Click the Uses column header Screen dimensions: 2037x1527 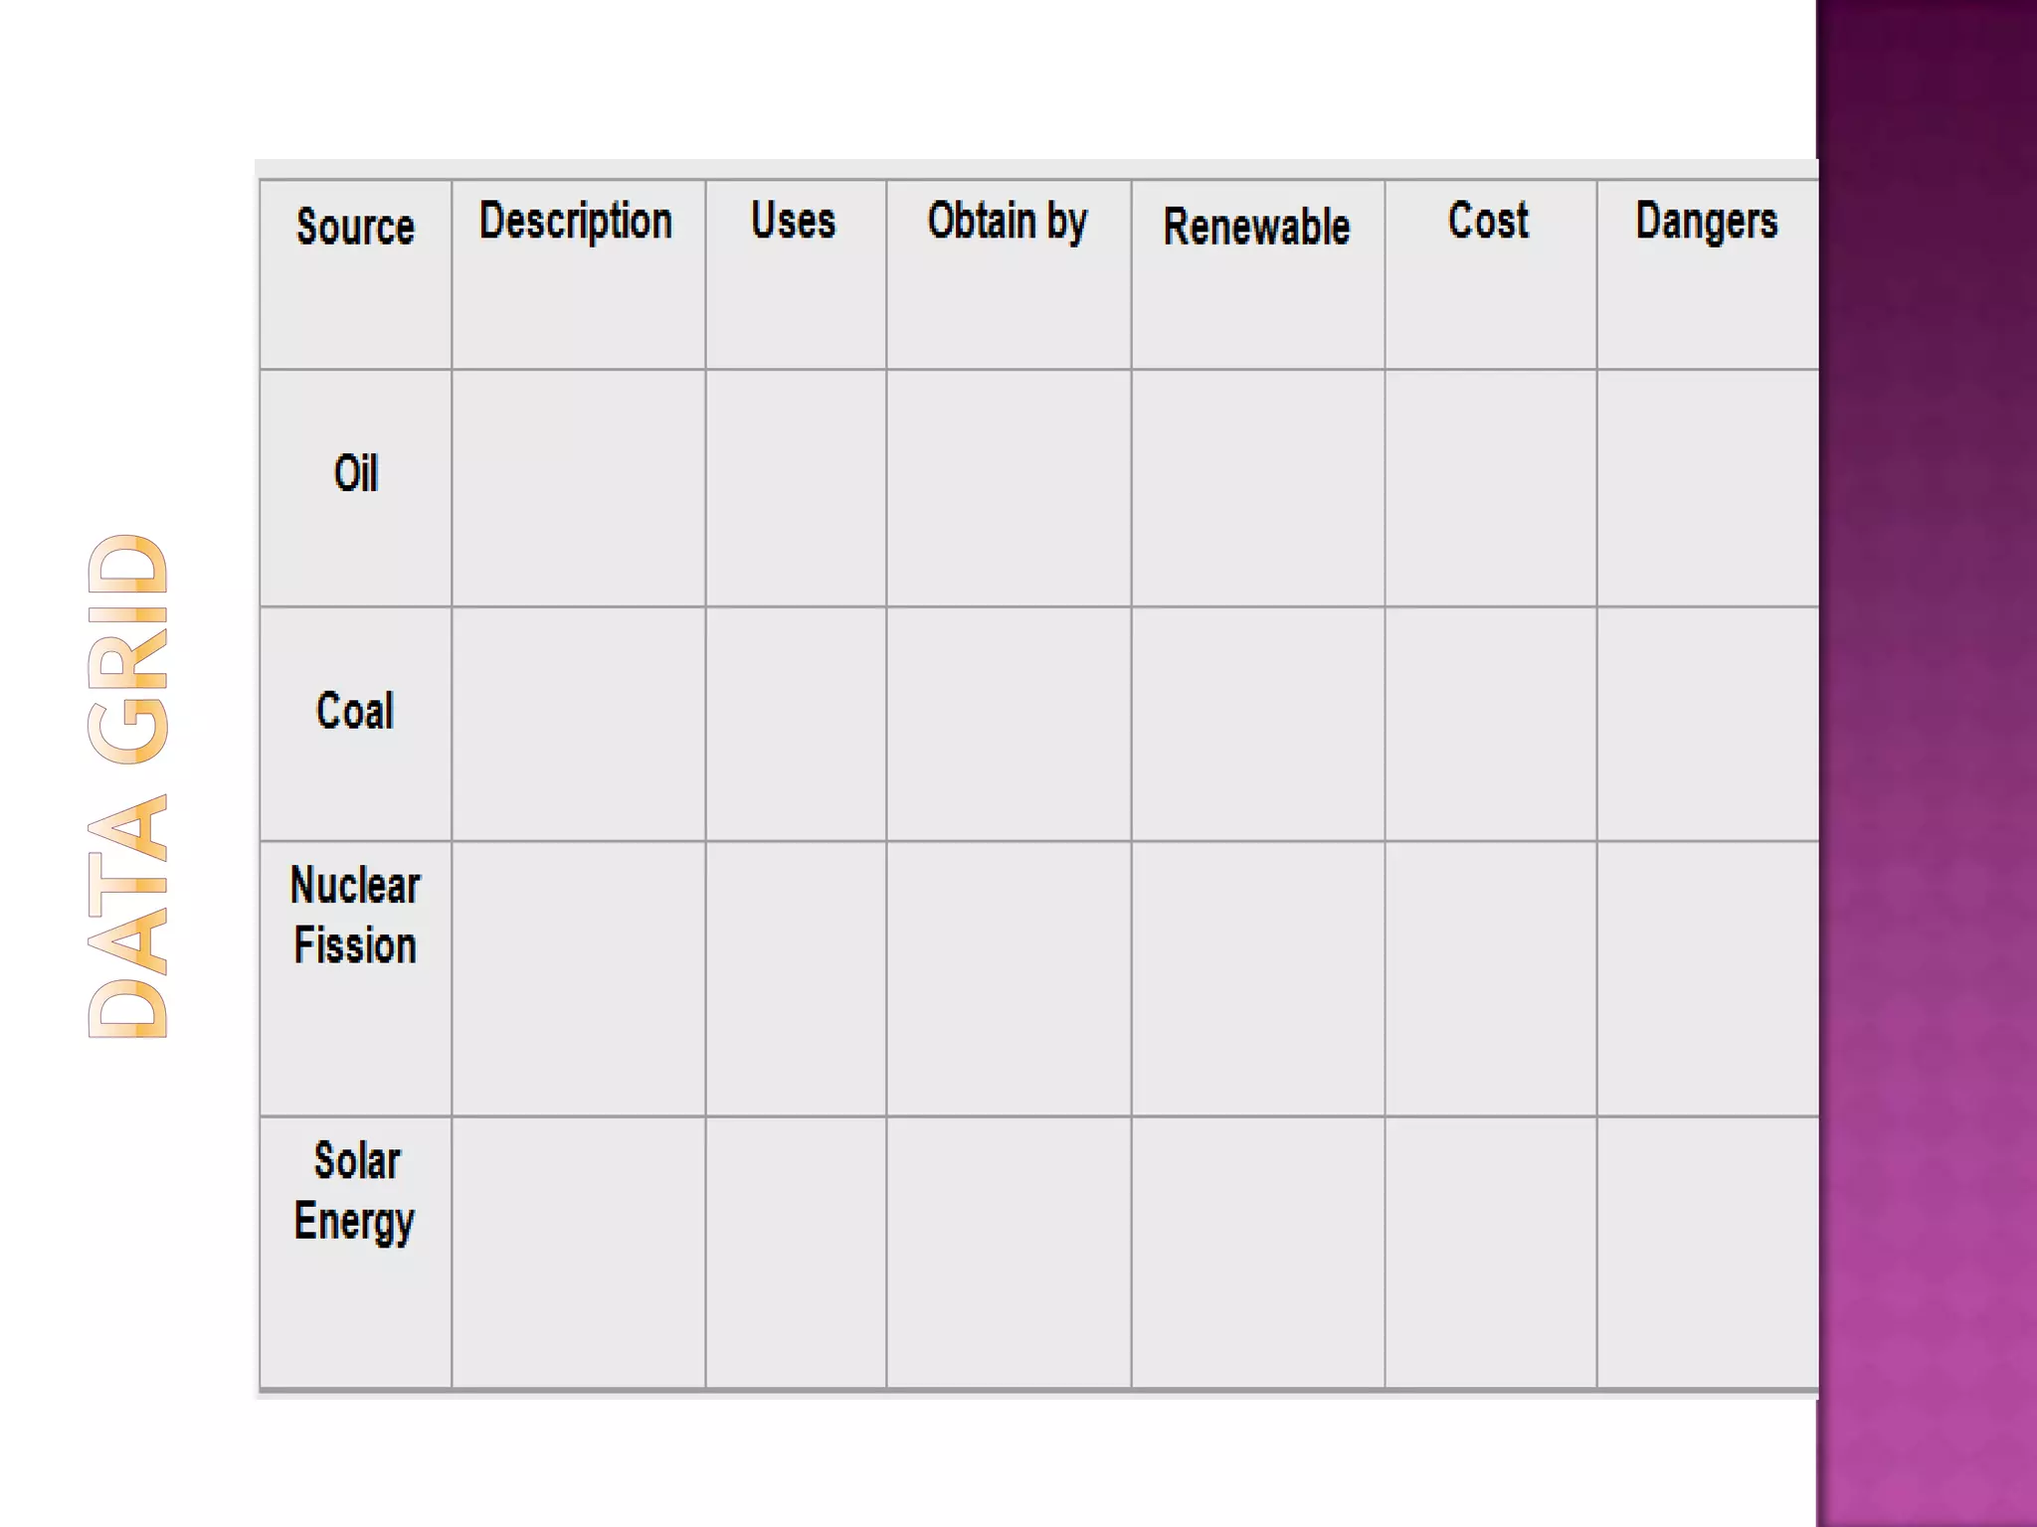click(x=796, y=274)
